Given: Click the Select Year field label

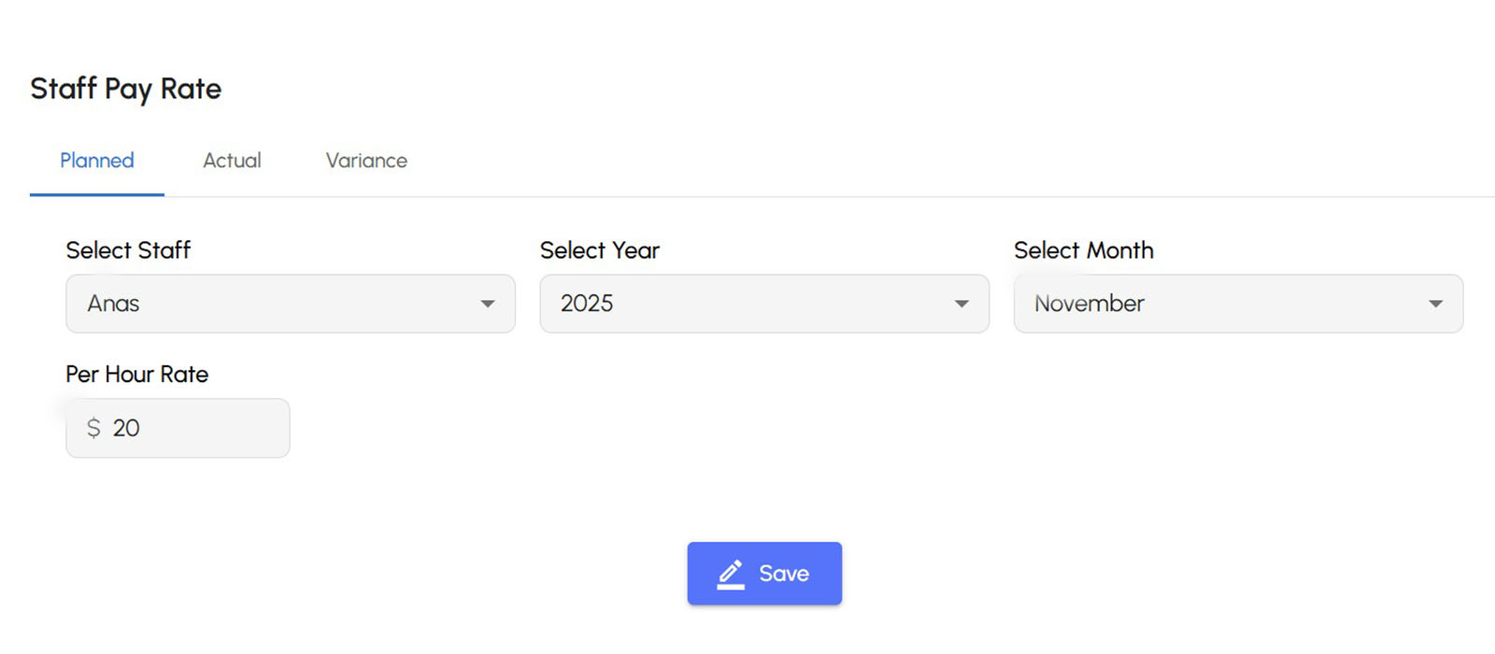Looking at the screenshot, I should (600, 250).
